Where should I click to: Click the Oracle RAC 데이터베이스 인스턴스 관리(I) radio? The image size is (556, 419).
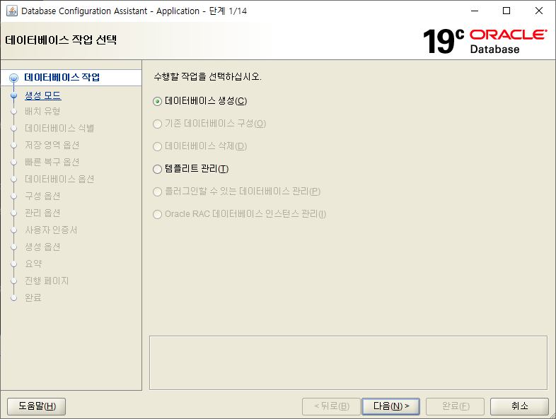point(239,214)
